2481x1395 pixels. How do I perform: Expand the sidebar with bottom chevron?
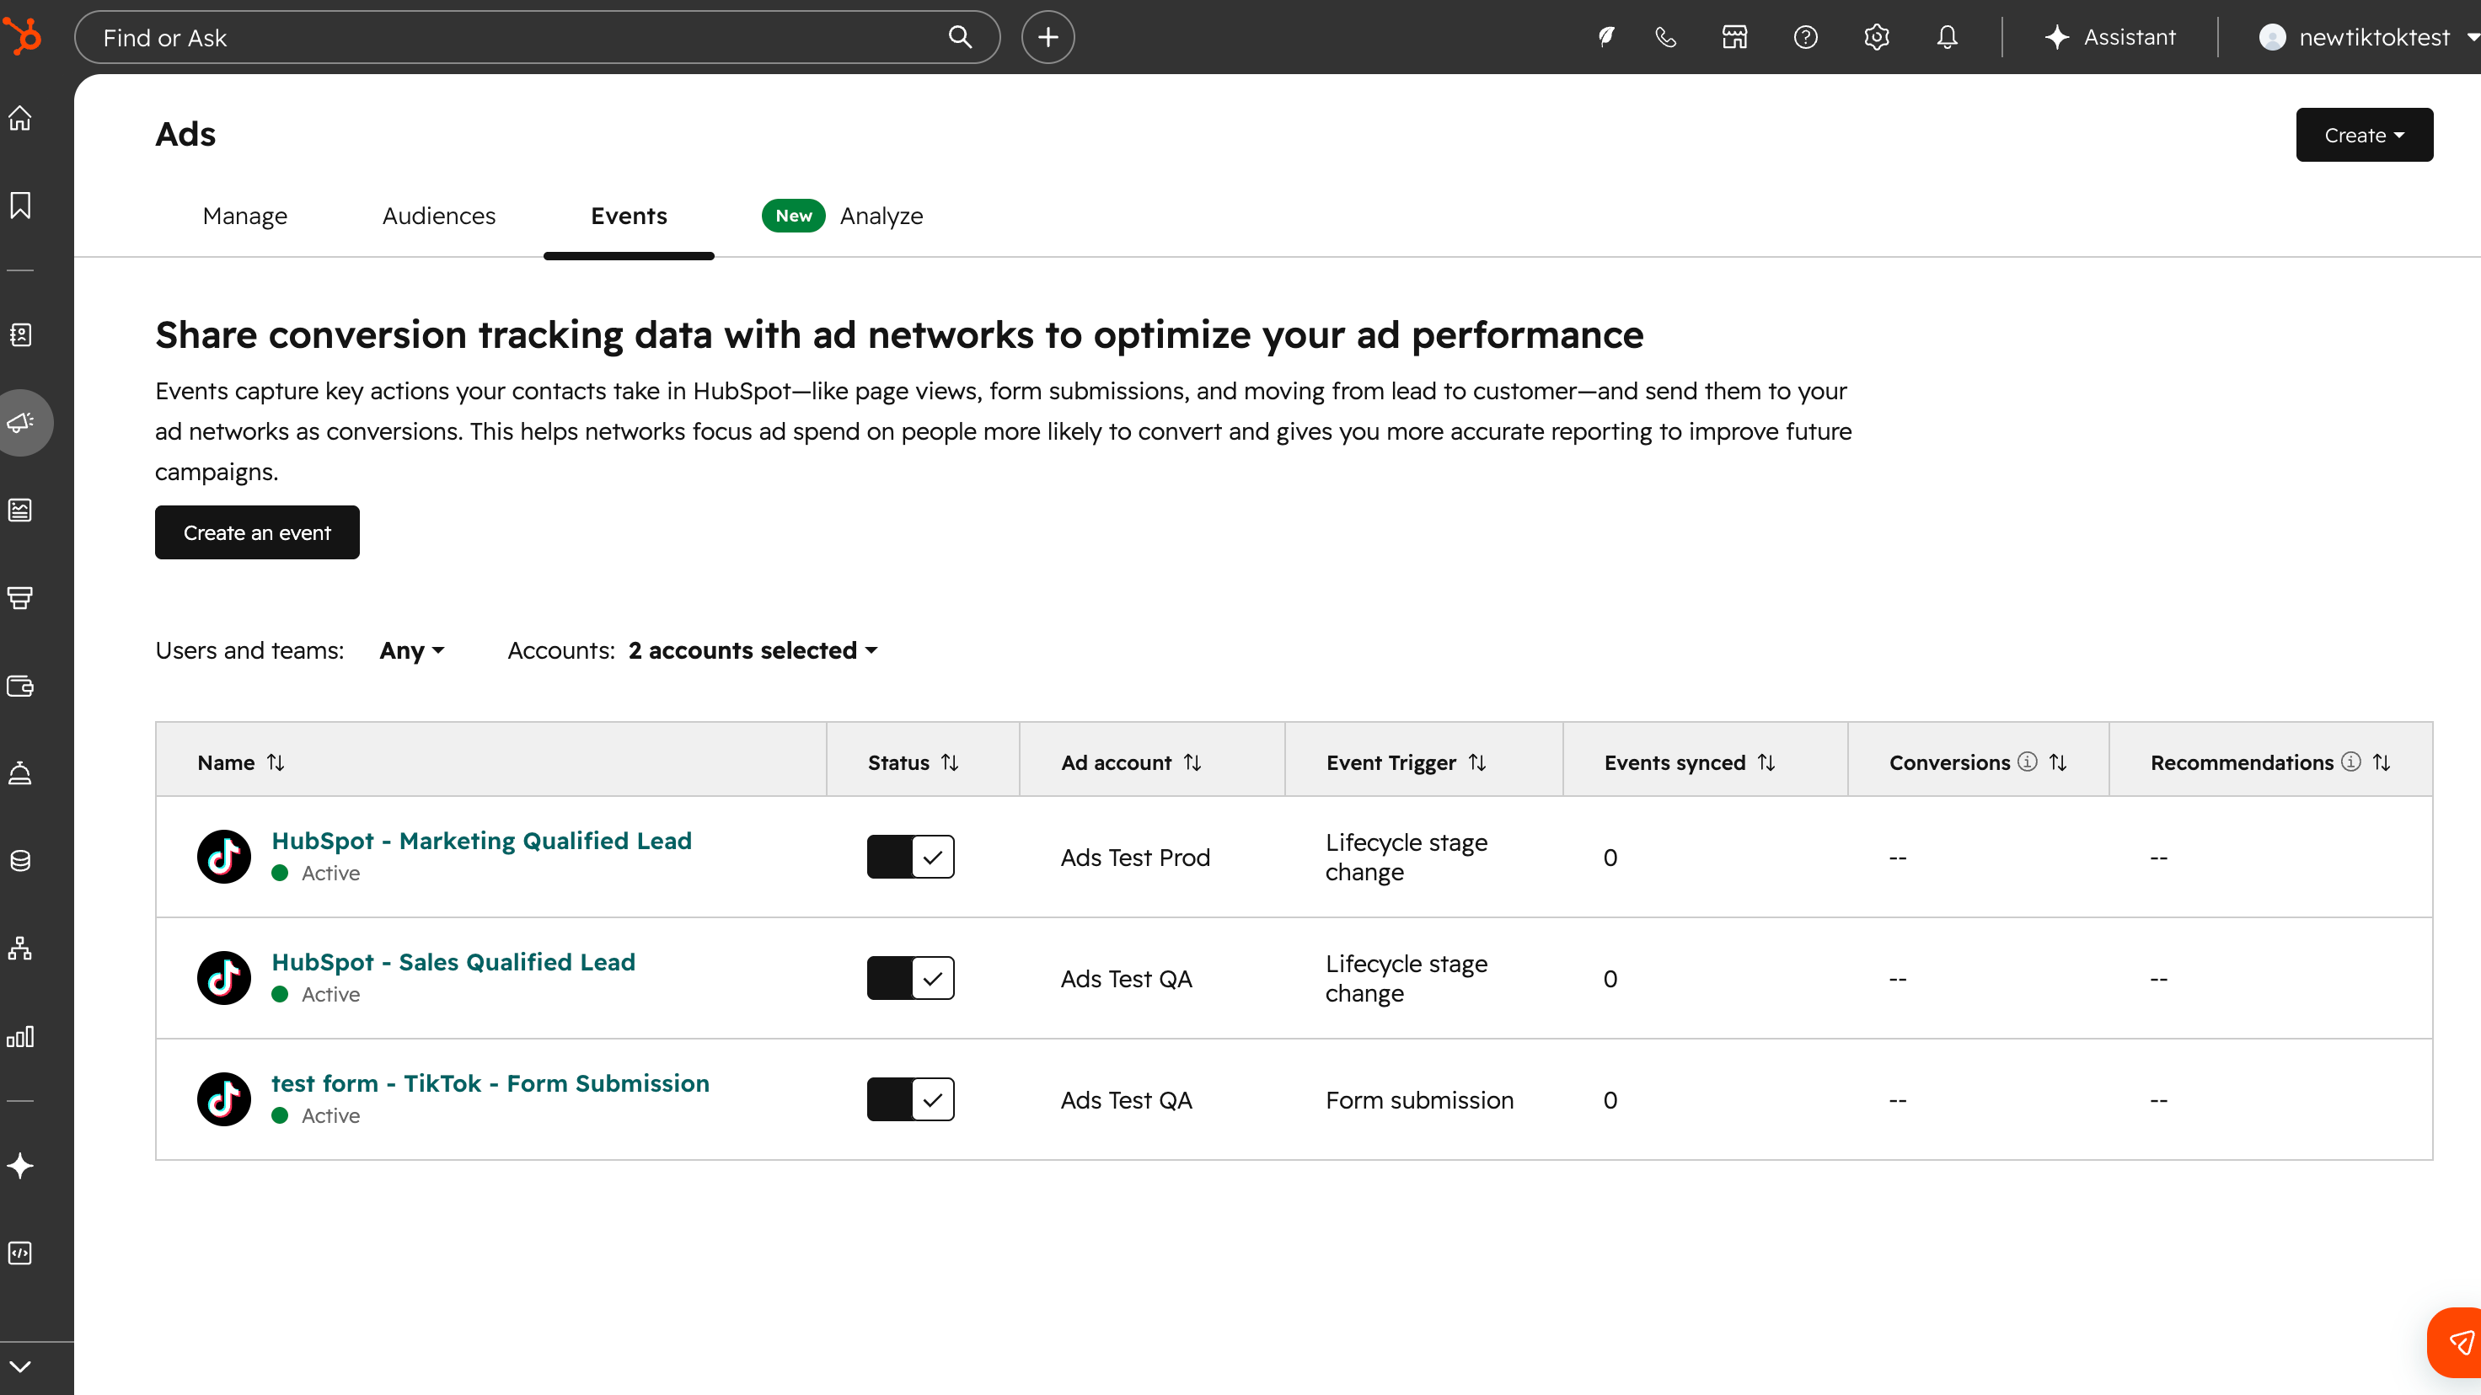point(20,1367)
